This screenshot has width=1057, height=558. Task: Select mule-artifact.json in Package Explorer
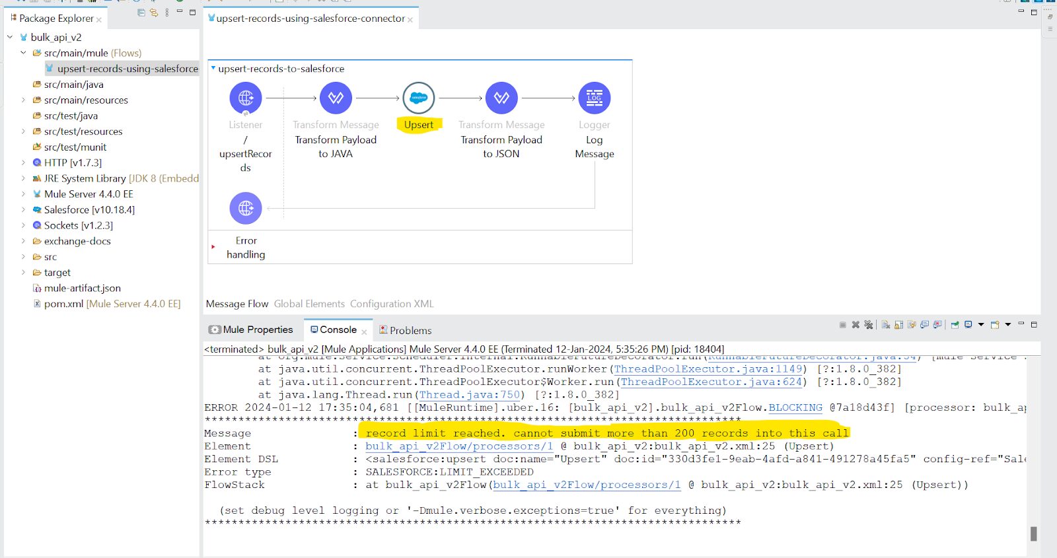(x=77, y=288)
